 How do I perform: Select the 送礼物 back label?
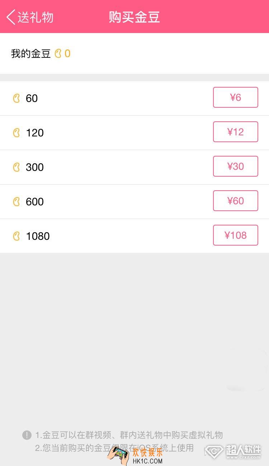coord(36,17)
